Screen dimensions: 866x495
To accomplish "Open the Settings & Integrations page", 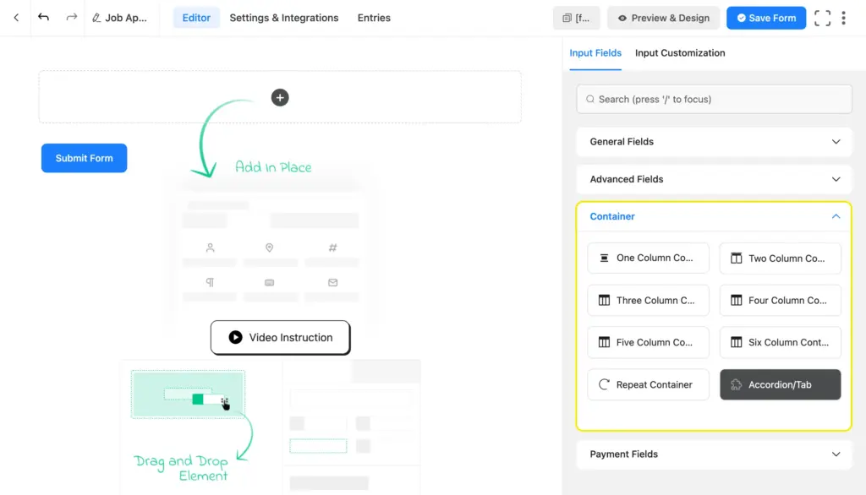I will [283, 17].
